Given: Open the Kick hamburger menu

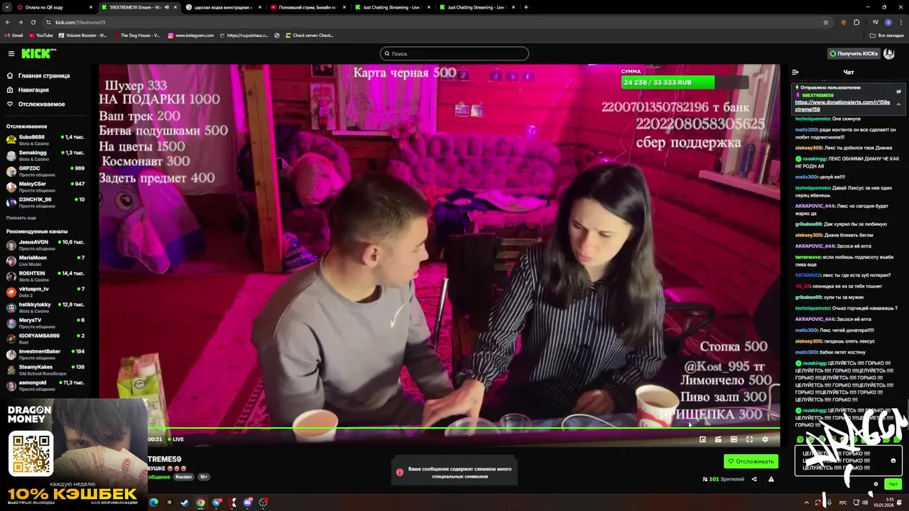Looking at the screenshot, I should click(x=11, y=53).
